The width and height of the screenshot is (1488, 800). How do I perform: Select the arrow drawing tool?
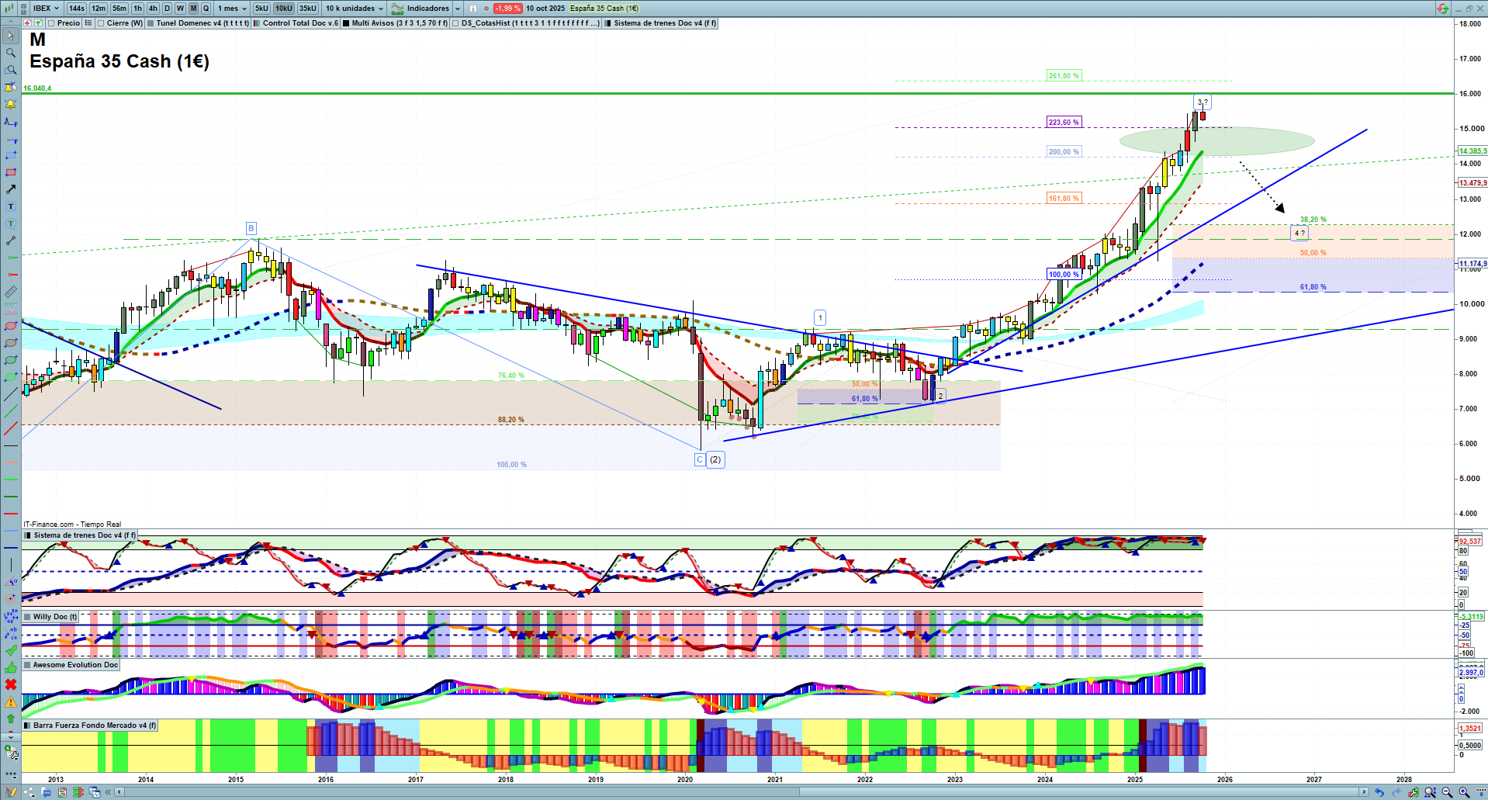(x=11, y=189)
